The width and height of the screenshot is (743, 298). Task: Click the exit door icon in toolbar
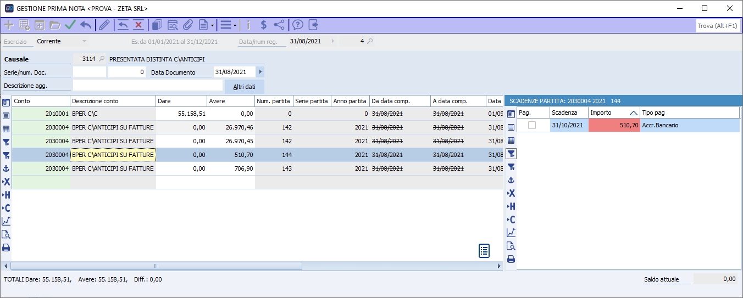(313, 25)
